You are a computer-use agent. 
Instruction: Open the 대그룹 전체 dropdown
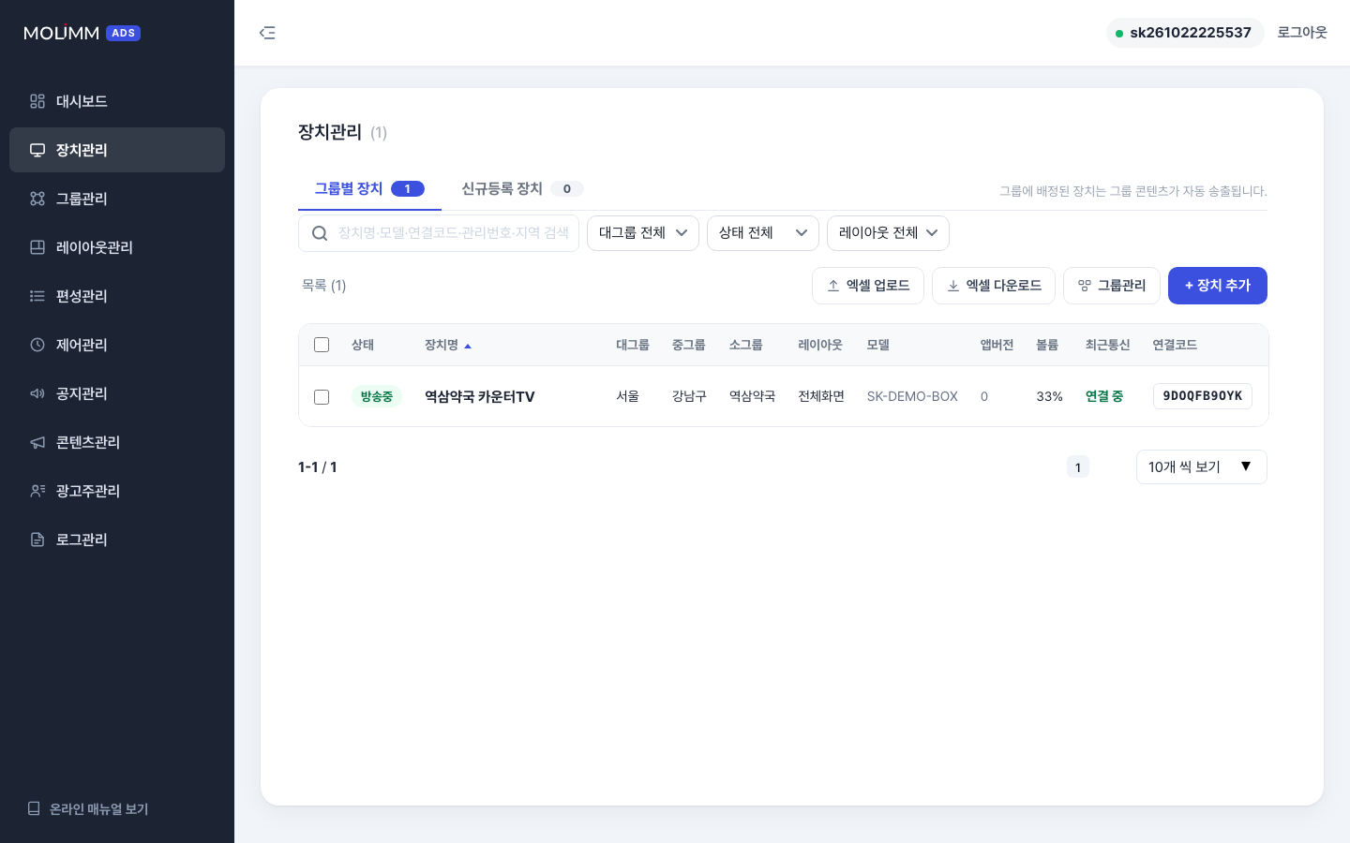click(x=643, y=233)
